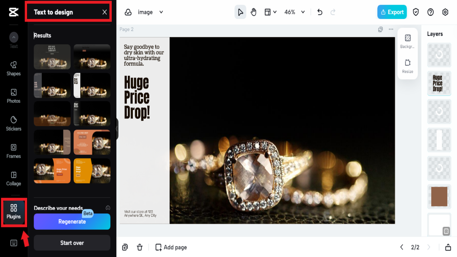The width and height of the screenshot is (457, 257).
Task: Open the Collage panel
Action: point(14,178)
